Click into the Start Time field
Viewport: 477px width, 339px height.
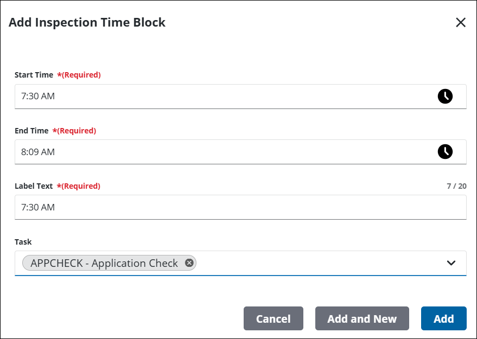[x=217, y=97]
